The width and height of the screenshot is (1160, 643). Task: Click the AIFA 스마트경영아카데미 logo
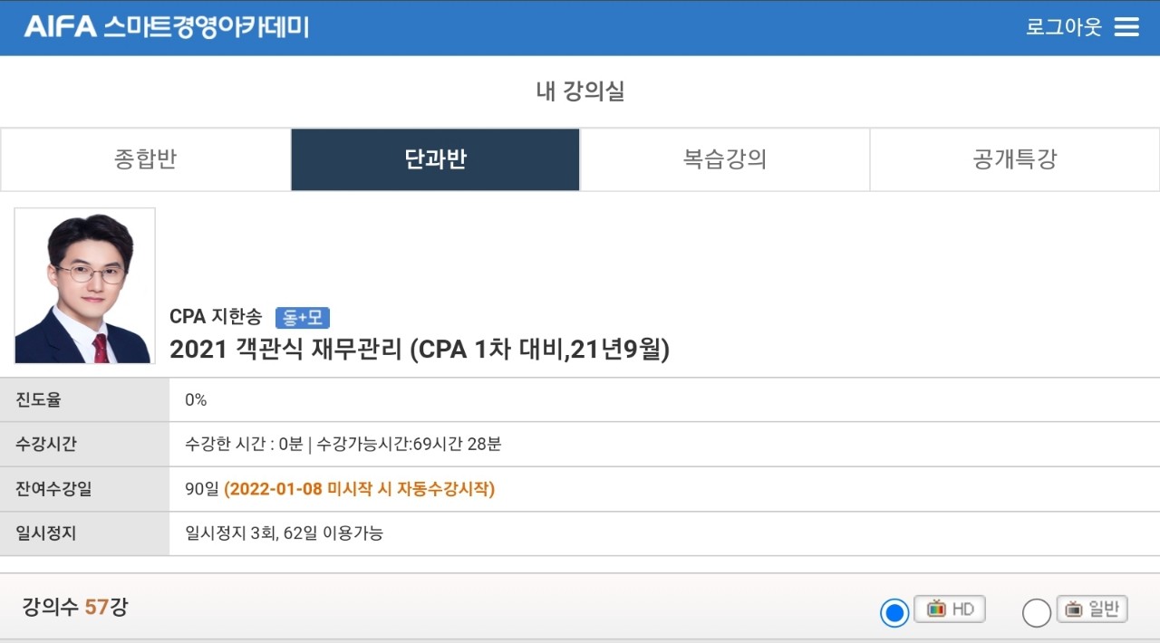(x=167, y=27)
